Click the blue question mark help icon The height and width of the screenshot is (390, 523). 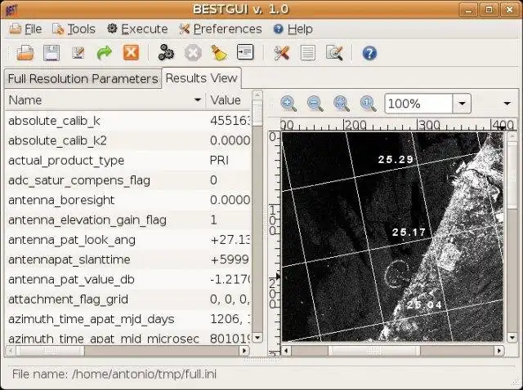[x=369, y=53]
